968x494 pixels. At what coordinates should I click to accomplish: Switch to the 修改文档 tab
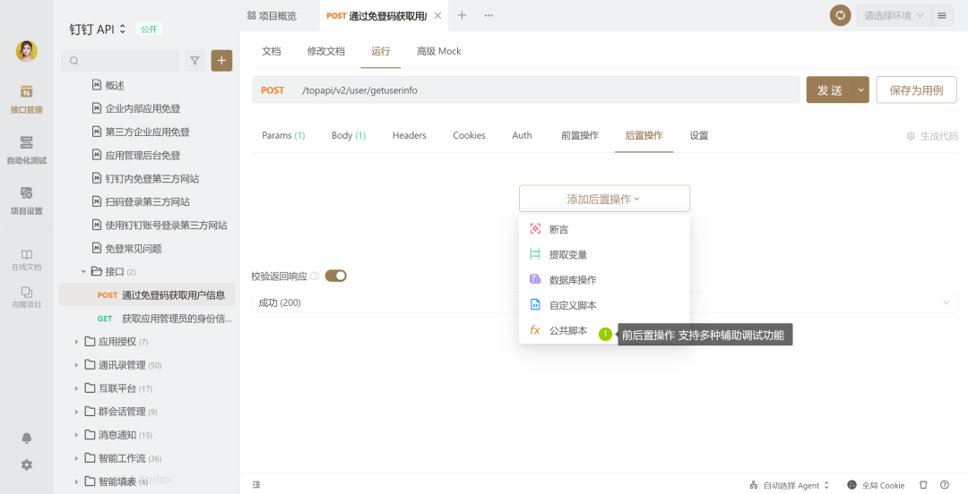tap(326, 51)
